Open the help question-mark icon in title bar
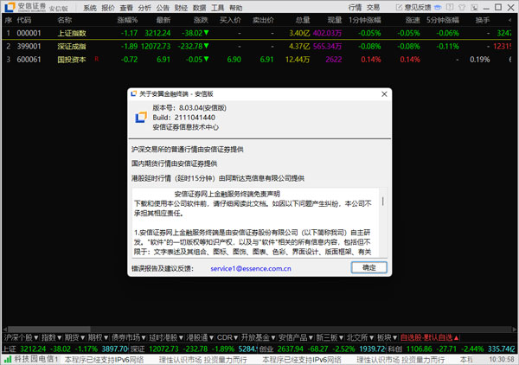 coord(450,7)
